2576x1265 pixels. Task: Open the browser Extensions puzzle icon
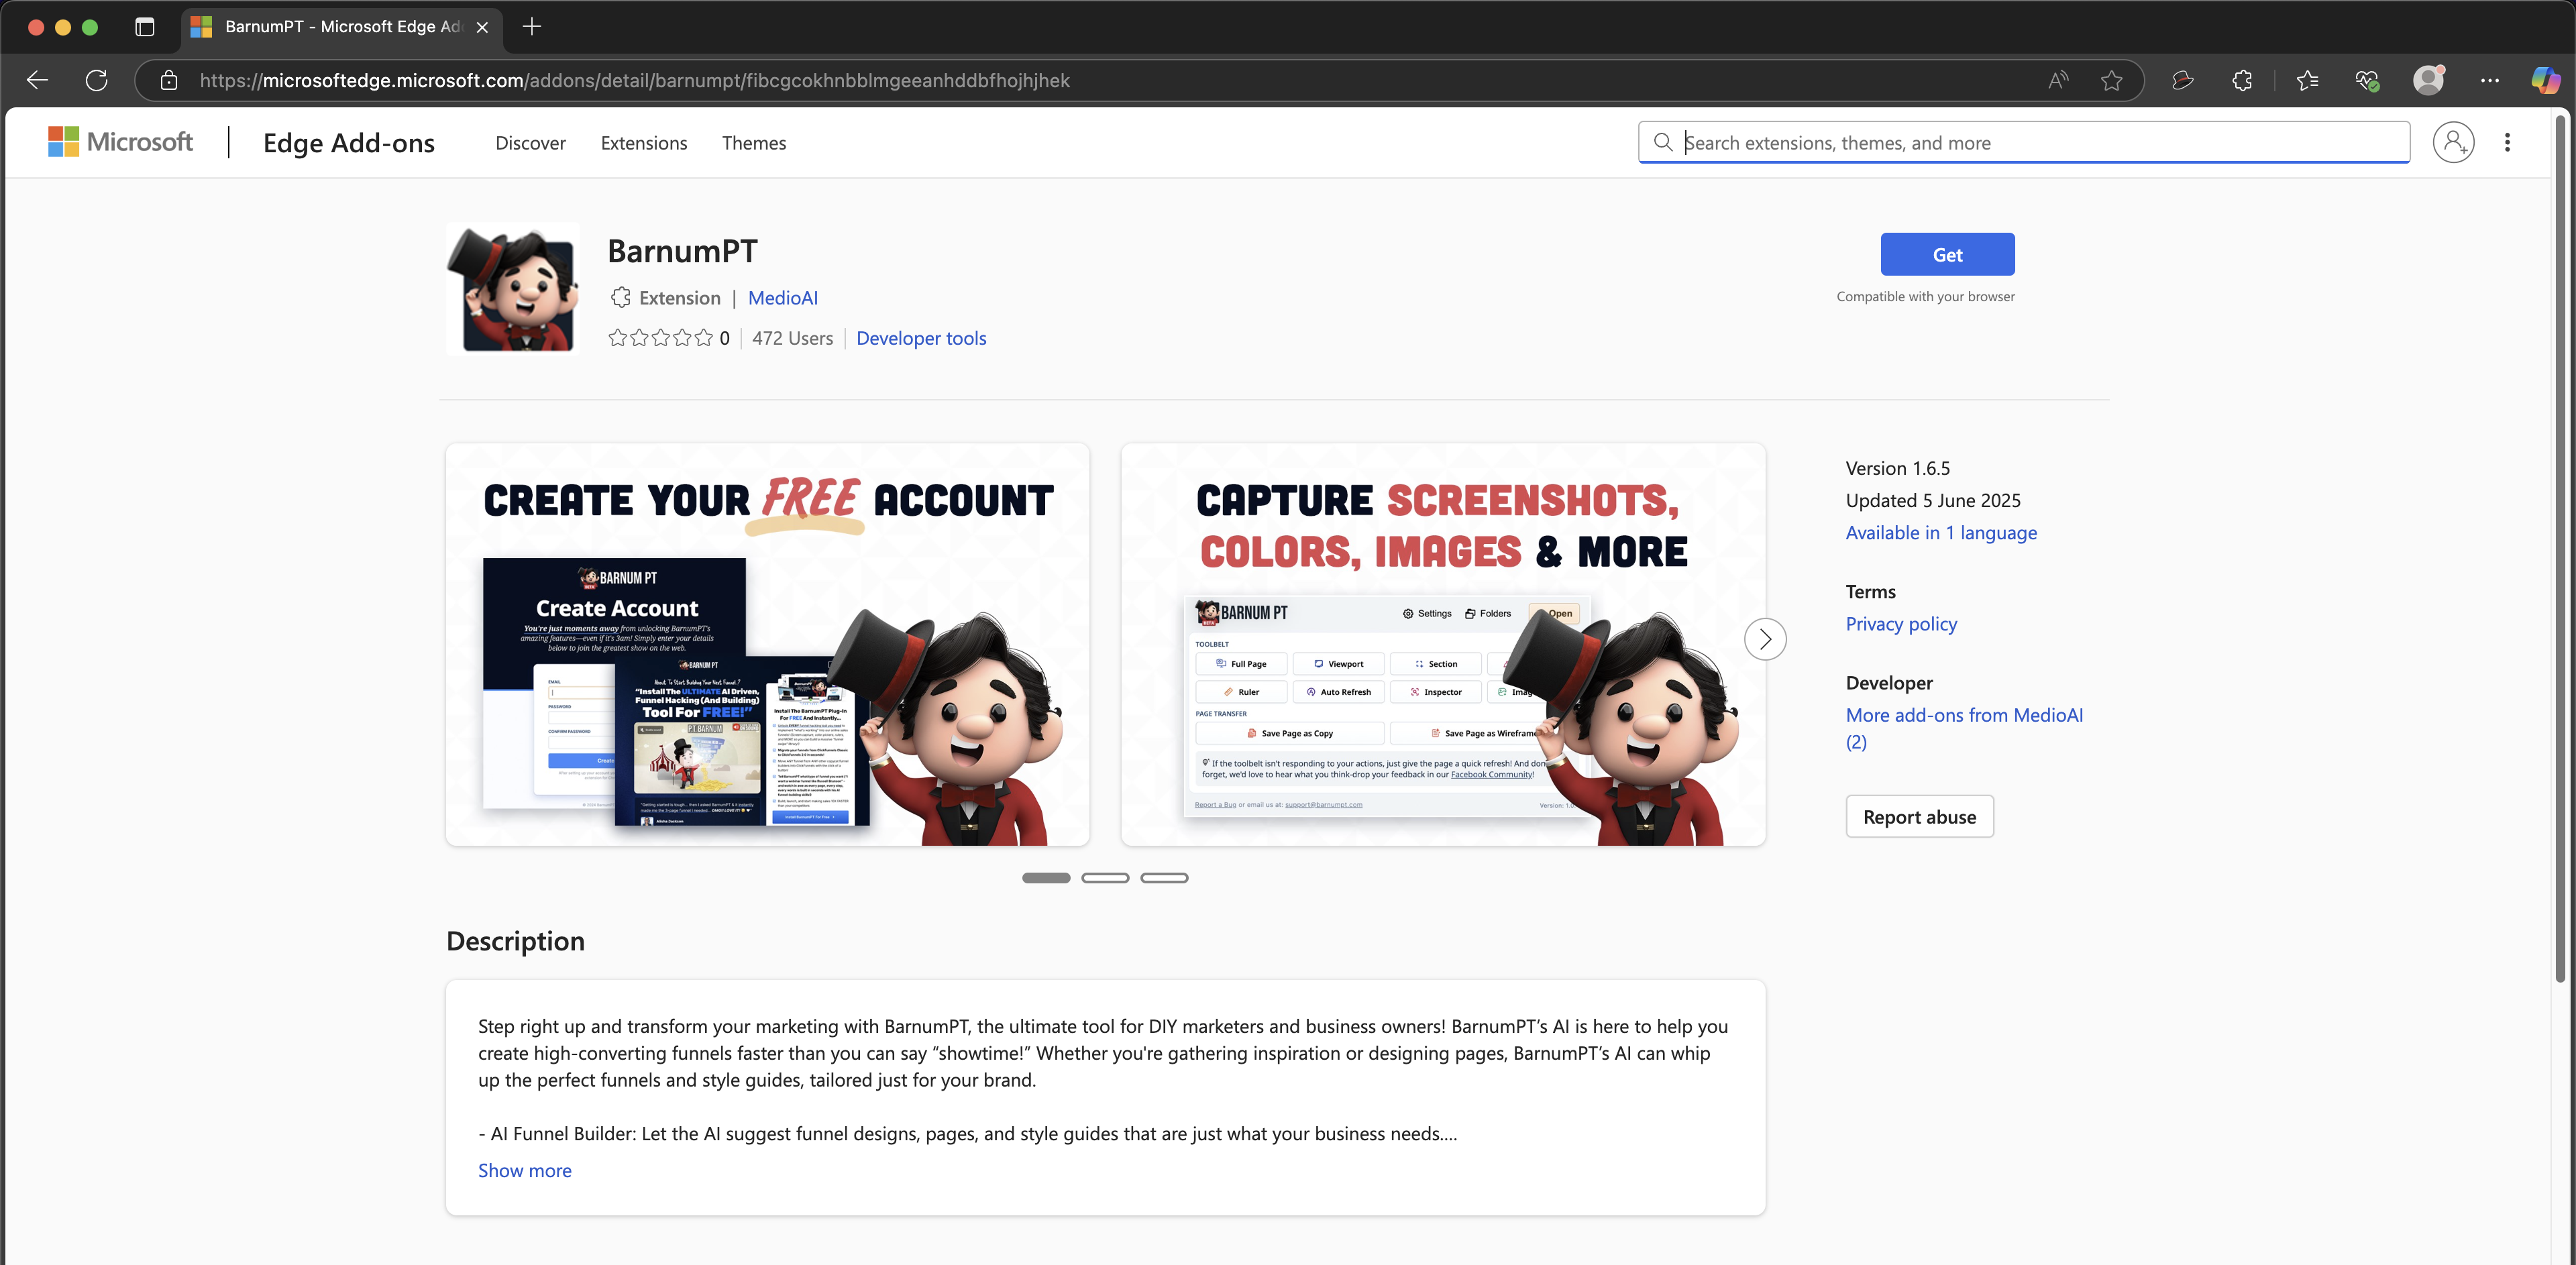(2242, 80)
